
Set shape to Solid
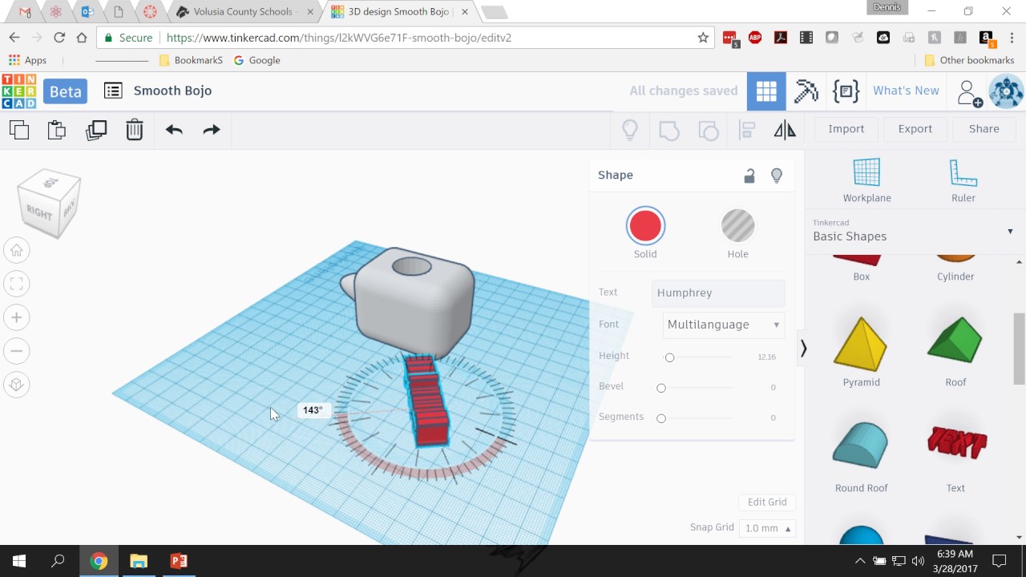[x=645, y=227]
